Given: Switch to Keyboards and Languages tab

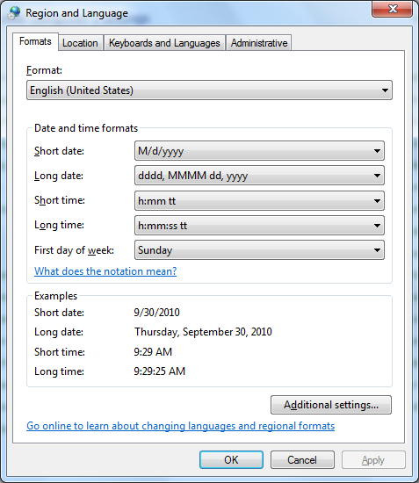Looking at the screenshot, I should click(164, 43).
